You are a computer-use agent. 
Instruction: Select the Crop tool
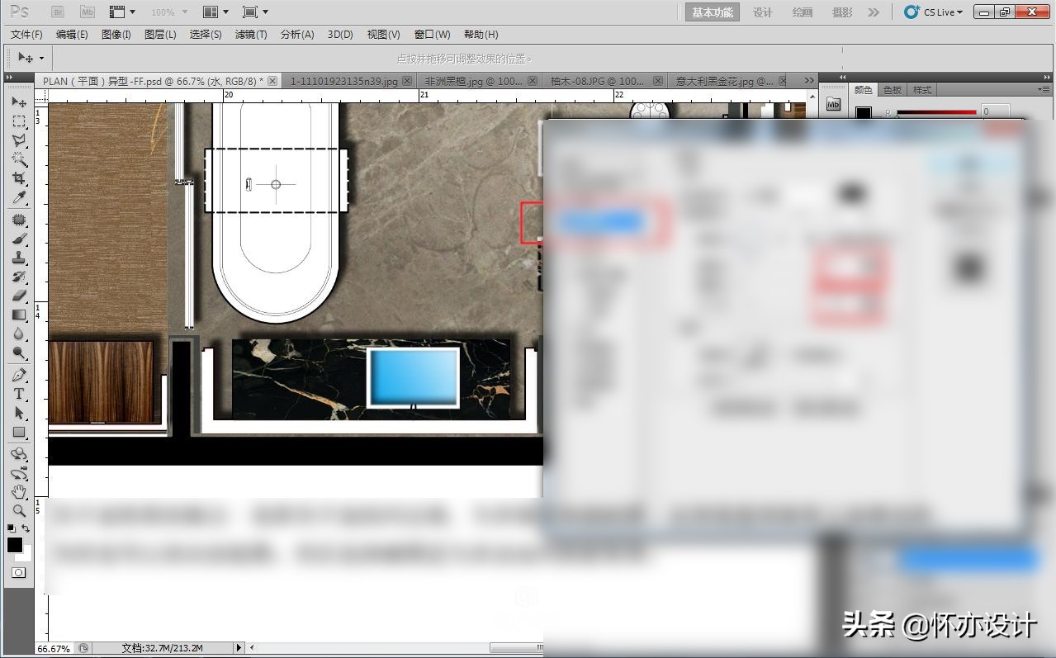19,178
